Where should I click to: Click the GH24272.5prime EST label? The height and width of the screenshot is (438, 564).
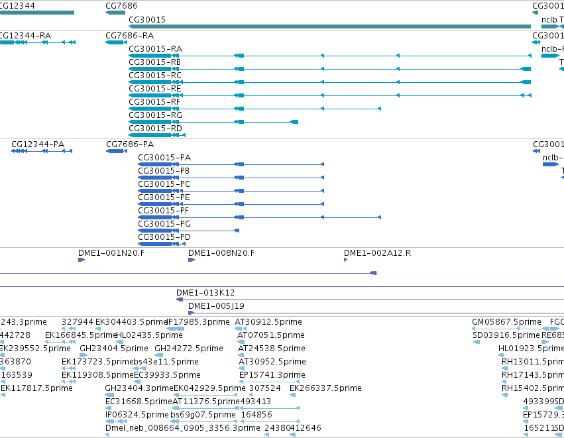coord(189,349)
